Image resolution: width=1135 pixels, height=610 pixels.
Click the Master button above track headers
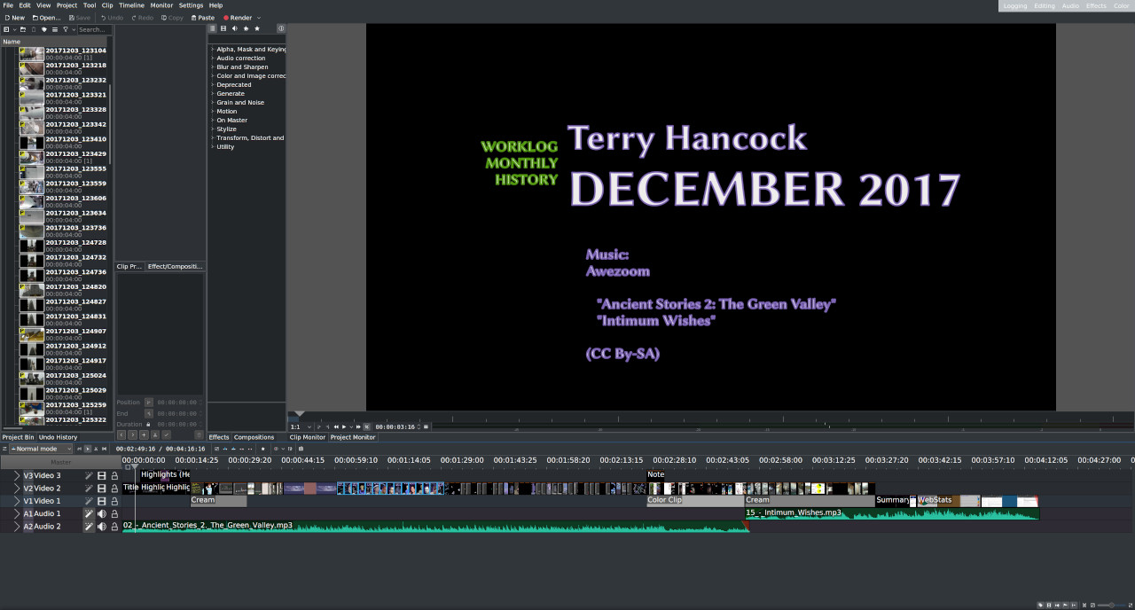point(60,462)
